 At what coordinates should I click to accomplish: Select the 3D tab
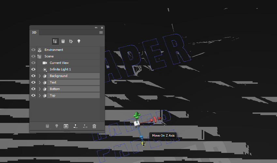(x=34, y=32)
